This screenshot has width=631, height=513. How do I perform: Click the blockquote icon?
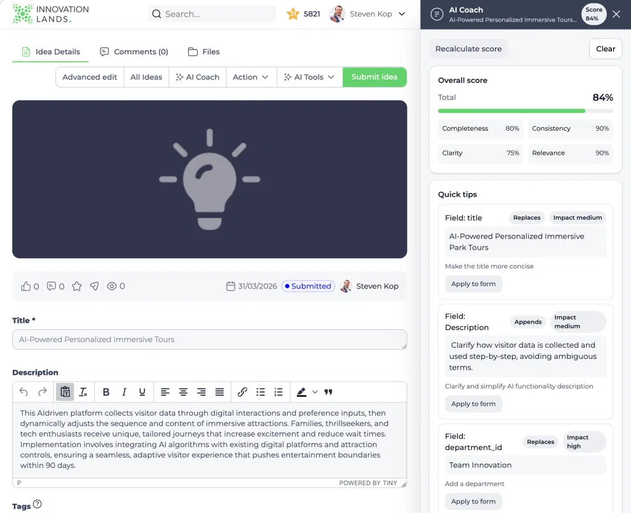(x=328, y=392)
